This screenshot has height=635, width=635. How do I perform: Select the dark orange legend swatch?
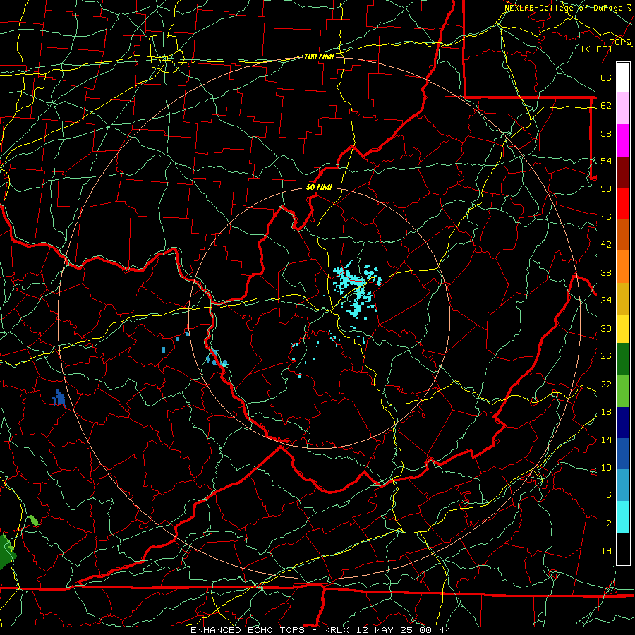click(x=623, y=234)
